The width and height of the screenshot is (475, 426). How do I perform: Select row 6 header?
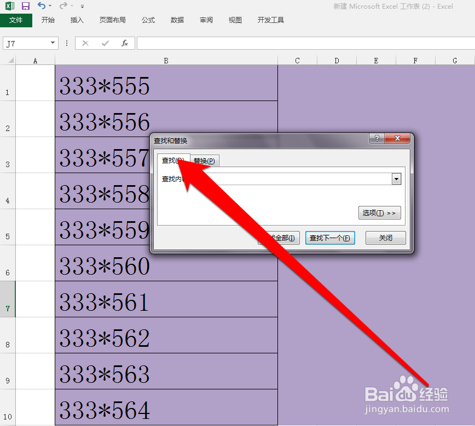(x=8, y=263)
